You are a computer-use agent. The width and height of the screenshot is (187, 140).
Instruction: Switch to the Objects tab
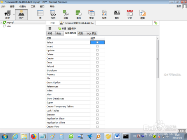click(53, 23)
